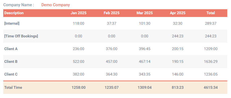Click the grand total 4615:34 cell
This screenshot has height=98, width=231.
(211, 88)
